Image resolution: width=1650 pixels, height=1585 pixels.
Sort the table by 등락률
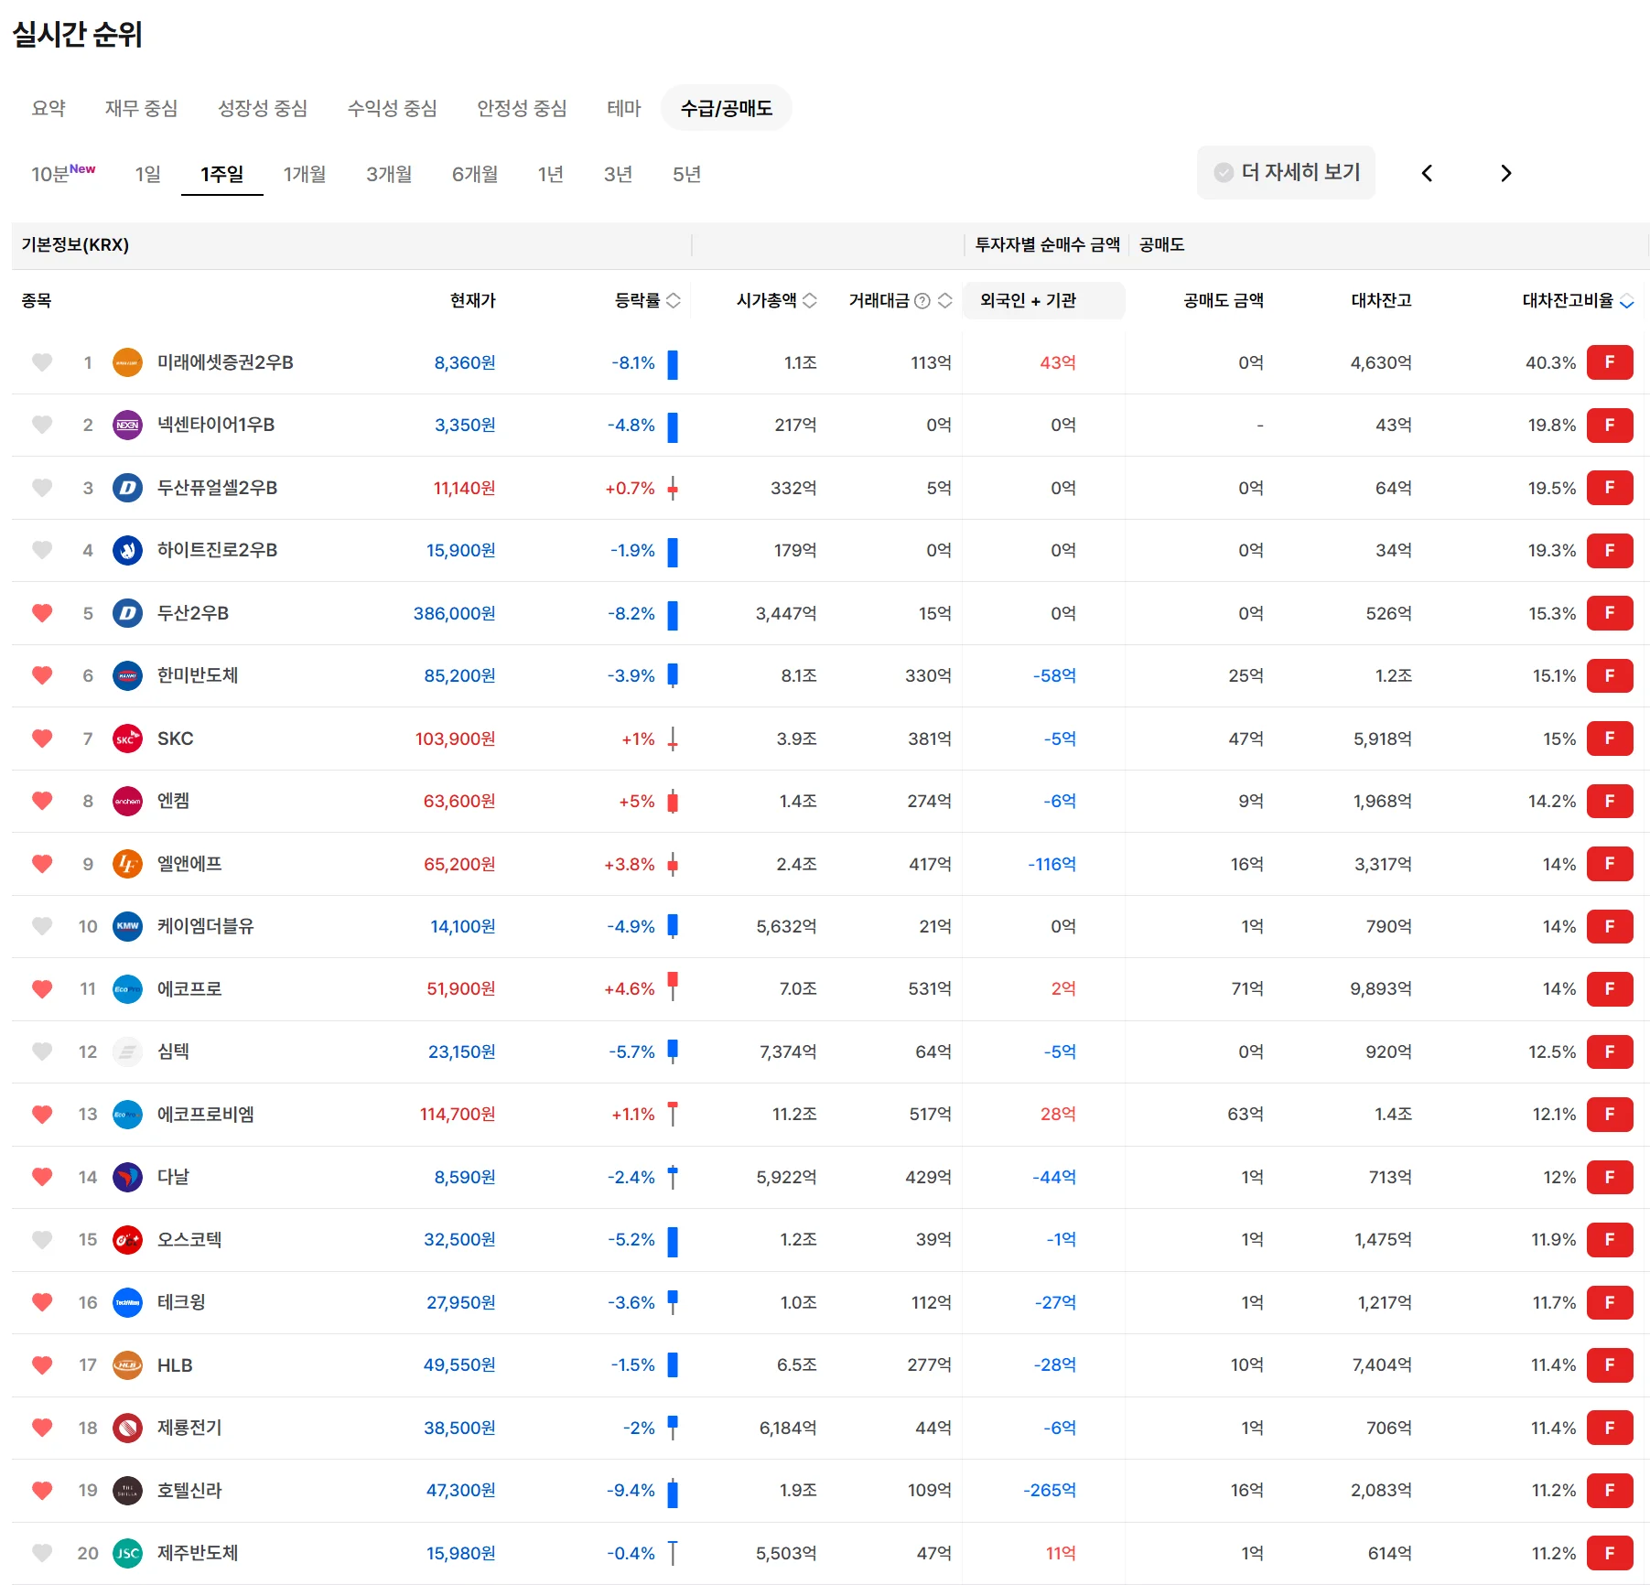[674, 300]
